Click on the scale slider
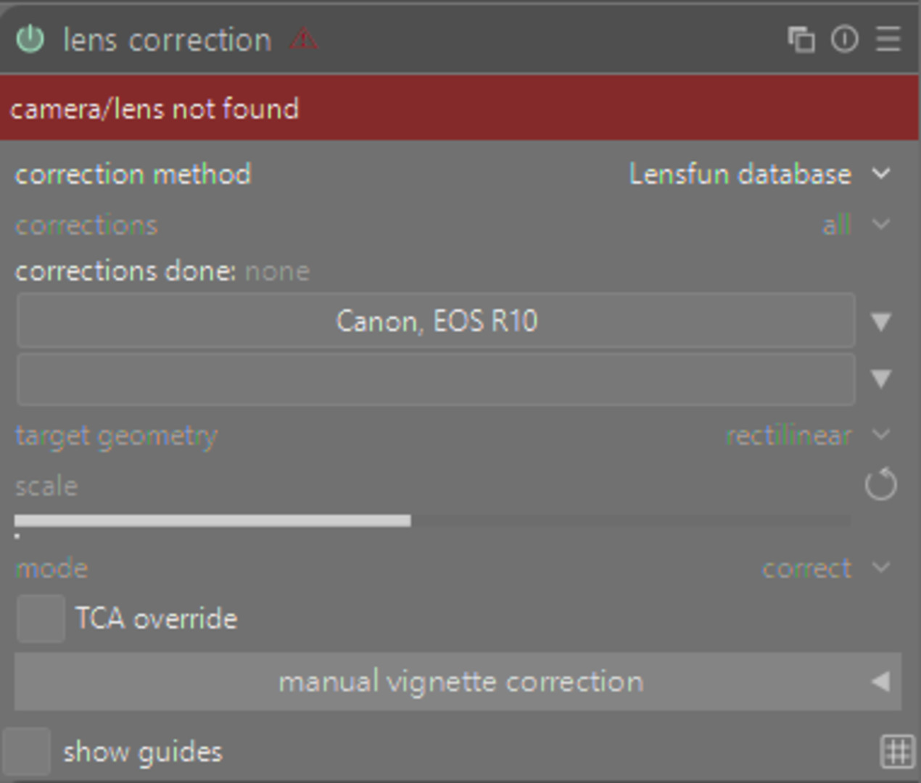This screenshot has height=783, width=921. (432, 521)
